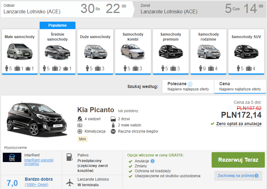The width and height of the screenshot is (267, 189).
Task: Click the green checkmark by Zero opłat za anulacje
Action: [x=212, y=124]
